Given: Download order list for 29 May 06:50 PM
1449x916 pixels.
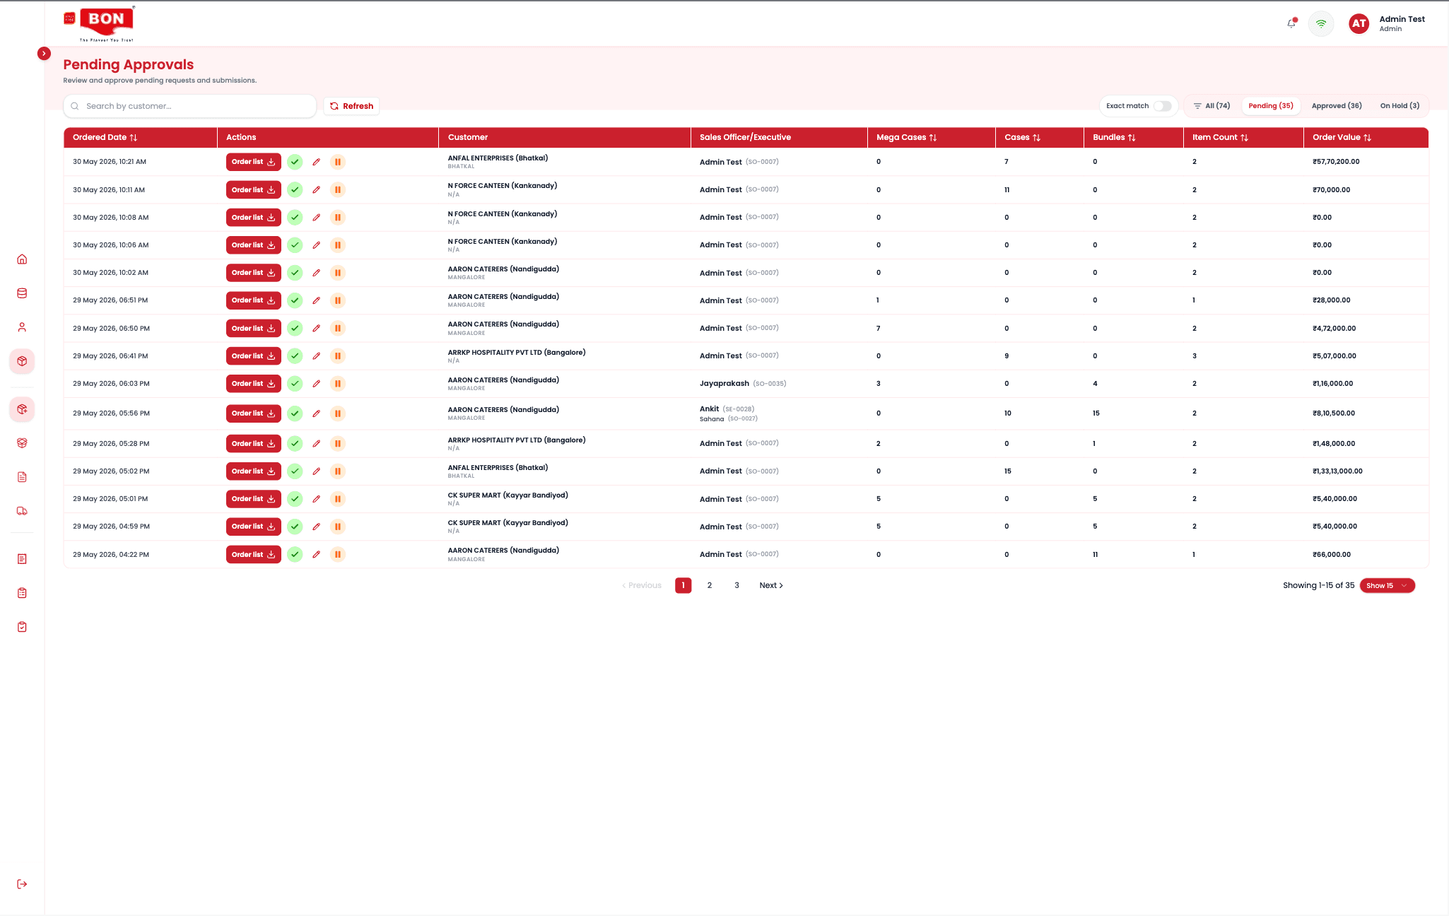Looking at the screenshot, I should pyautogui.click(x=253, y=329).
